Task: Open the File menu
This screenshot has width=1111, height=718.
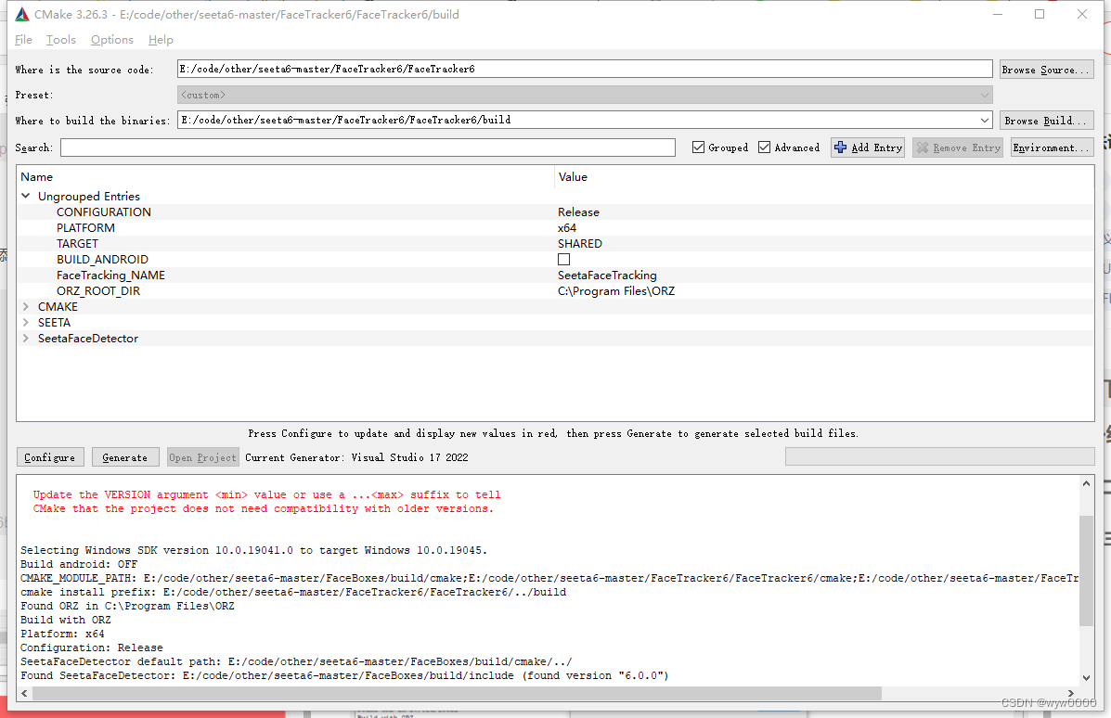Action: (x=23, y=40)
